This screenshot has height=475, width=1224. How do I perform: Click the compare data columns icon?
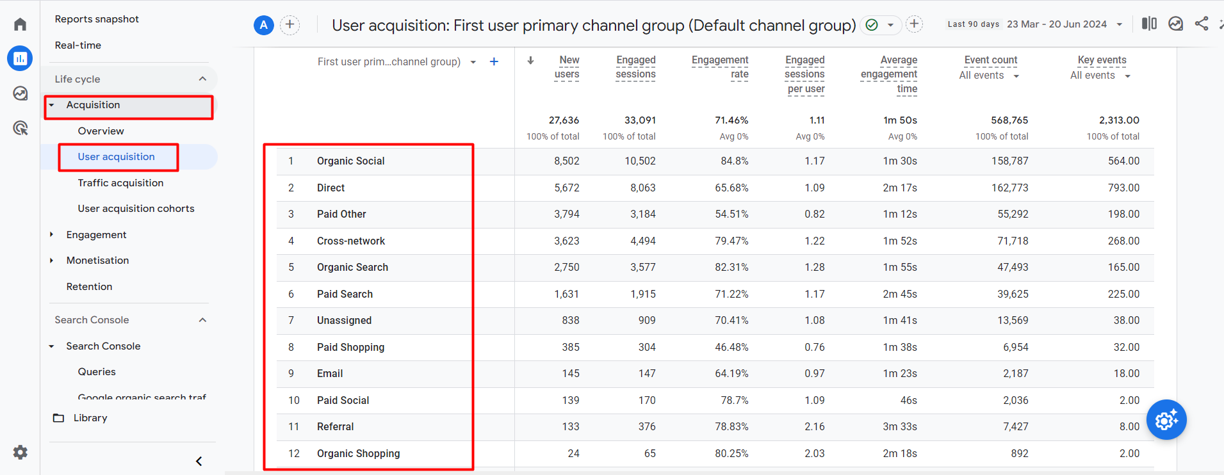tap(1149, 24)
